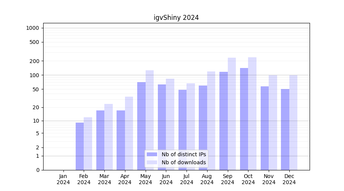
Task: Click the 1000 y-axis tick label
Action: (32, 28)
